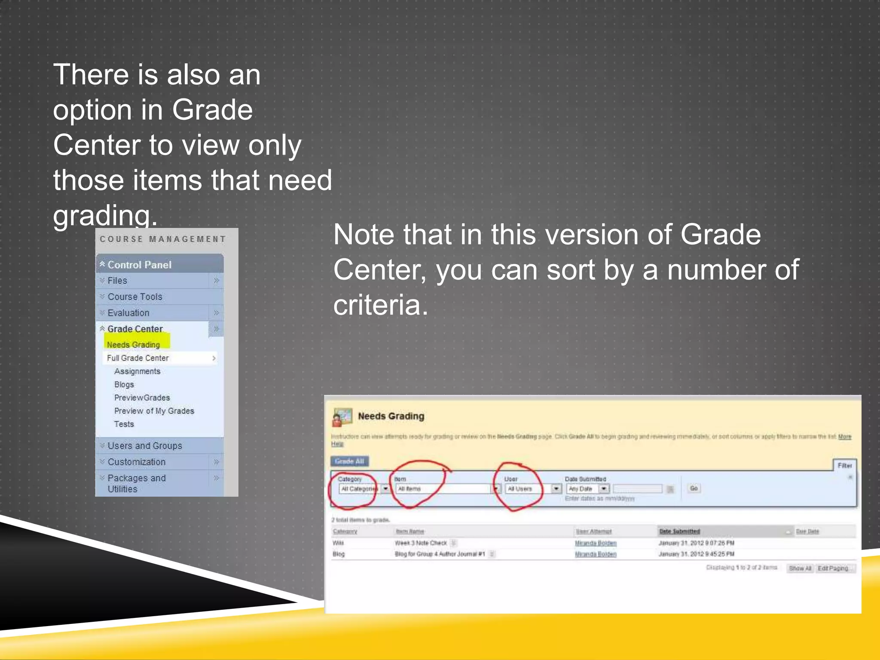Click January 31, 2012 9:07:26 PM date

pos(697,543)
